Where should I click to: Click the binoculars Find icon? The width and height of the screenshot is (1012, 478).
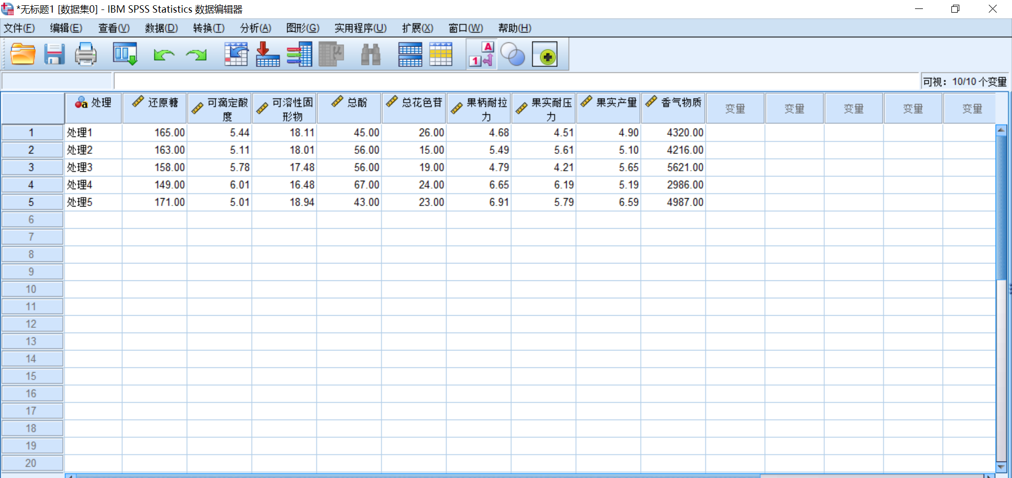pos(371,55)
